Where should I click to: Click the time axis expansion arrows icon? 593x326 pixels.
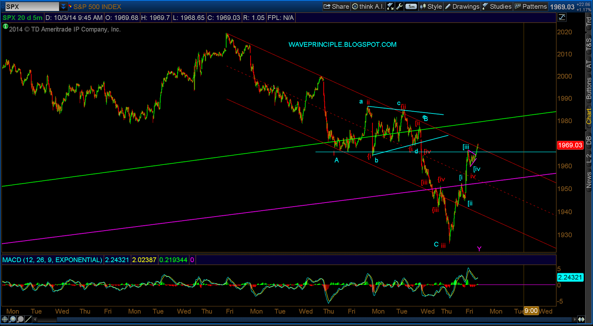[x=581, y=319]
